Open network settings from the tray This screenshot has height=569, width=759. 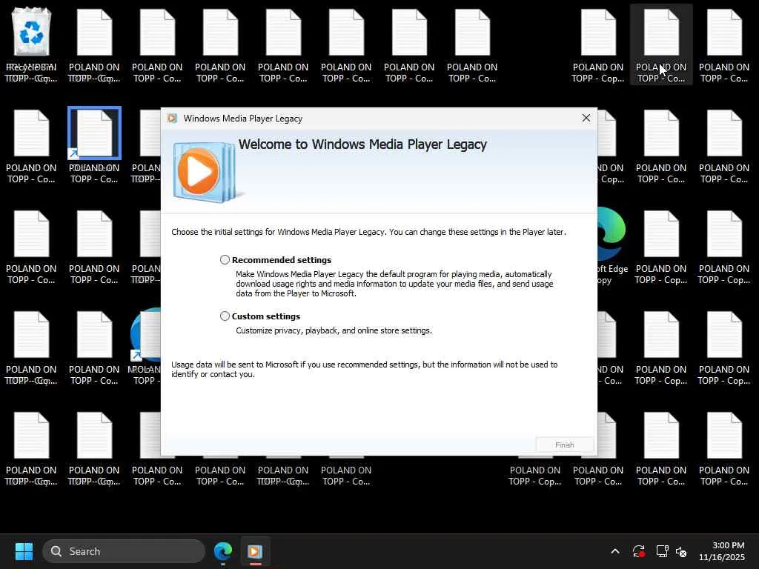pyautogui.click(x=662, y=551)
